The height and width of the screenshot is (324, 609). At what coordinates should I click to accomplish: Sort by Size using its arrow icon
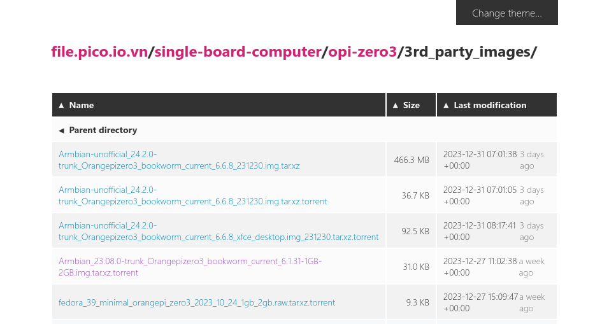pyautogui.click(x=396, y=106)
